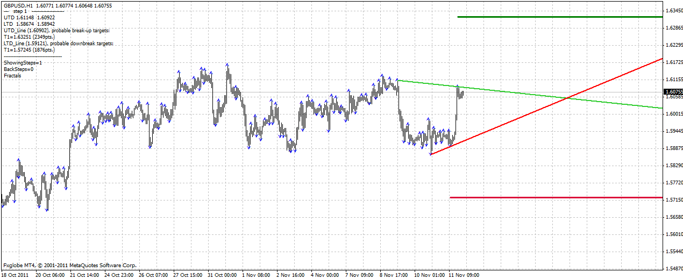Select the thick green upper target line

point(559,17)
